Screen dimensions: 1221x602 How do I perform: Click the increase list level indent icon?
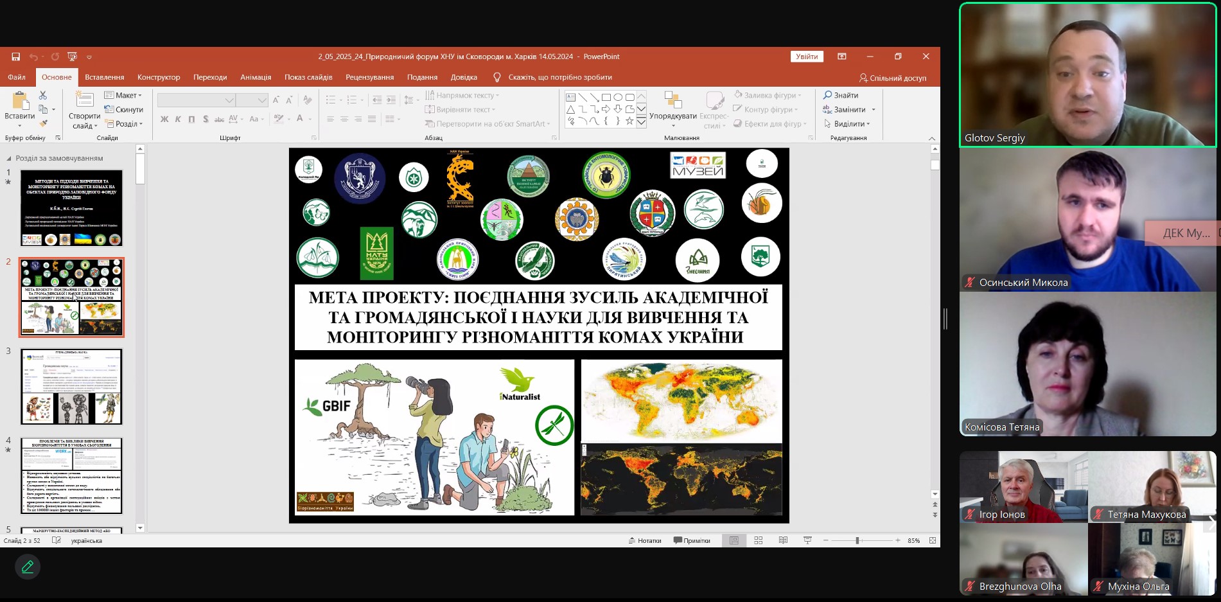(x=391, y=100)
